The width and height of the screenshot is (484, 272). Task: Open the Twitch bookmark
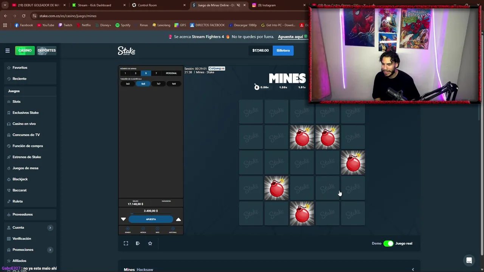tap(65, 25)
